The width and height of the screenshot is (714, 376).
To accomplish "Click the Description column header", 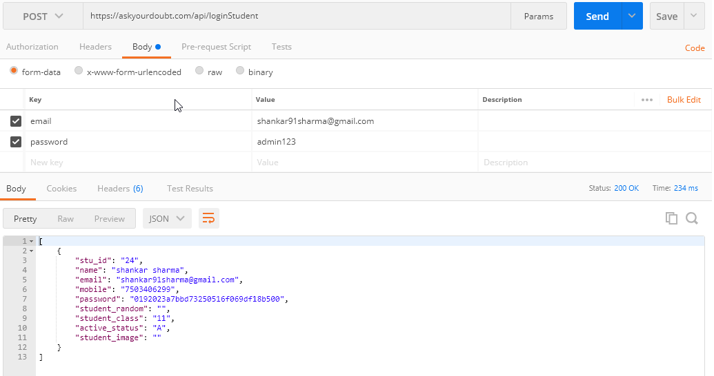I will pos(502,100).
